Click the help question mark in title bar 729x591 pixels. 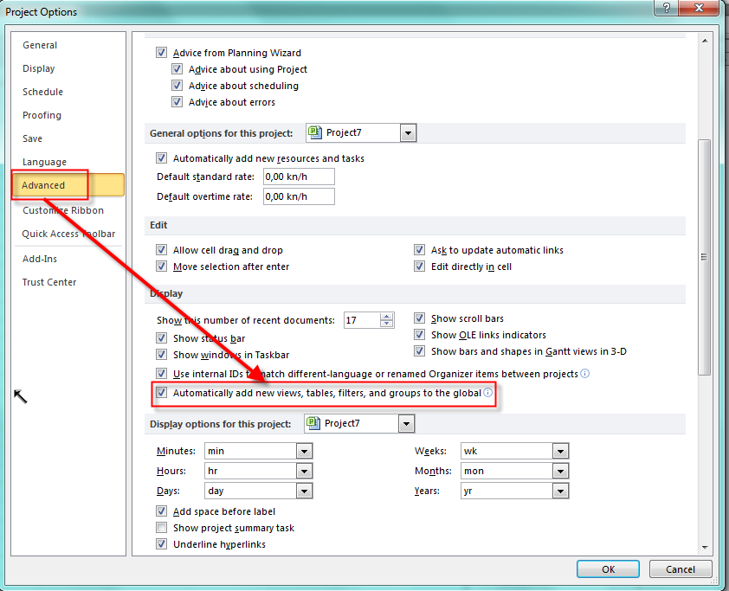(665, 9)
